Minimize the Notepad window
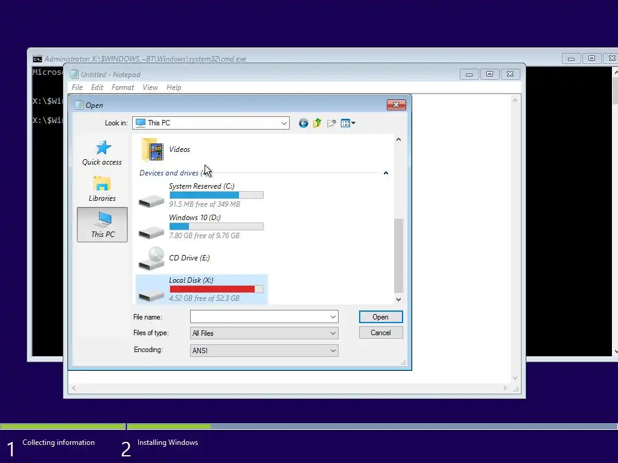 coord(469,74)
